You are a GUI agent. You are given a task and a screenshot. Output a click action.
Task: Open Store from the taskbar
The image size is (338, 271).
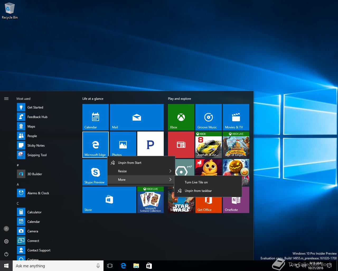click(149, 266)
